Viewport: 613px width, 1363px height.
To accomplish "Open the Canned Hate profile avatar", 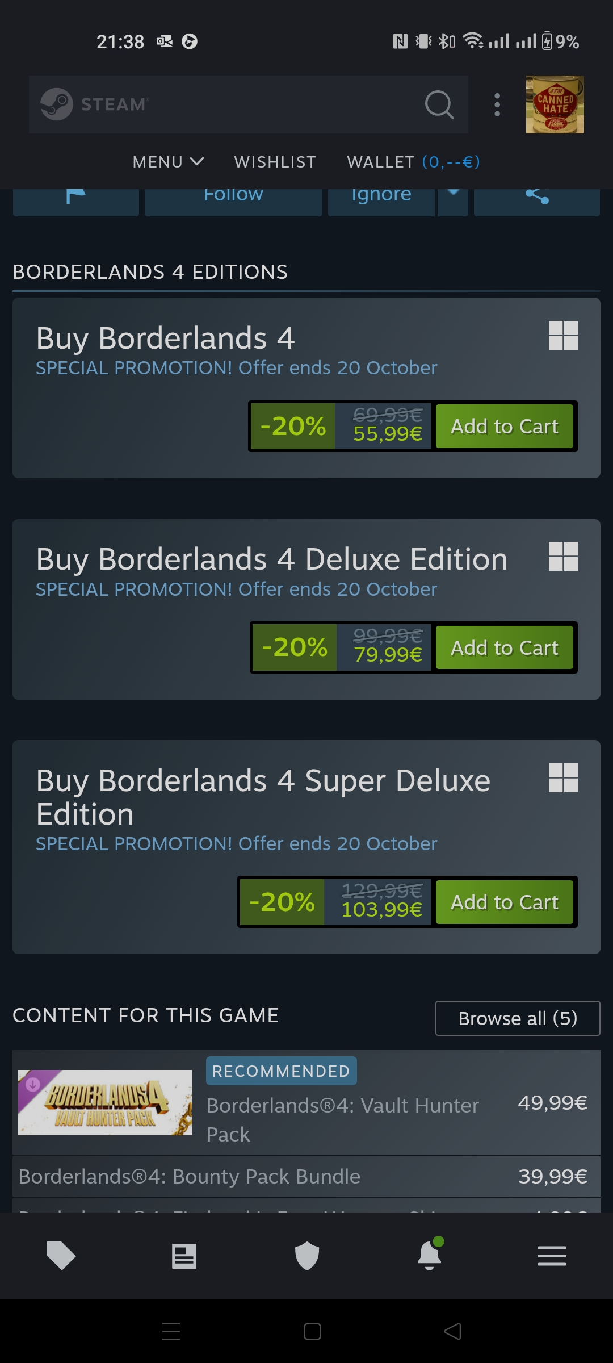I will [555, 104].
